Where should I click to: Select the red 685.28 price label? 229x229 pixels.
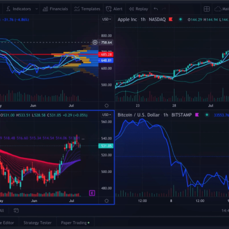tap(106, 54)
